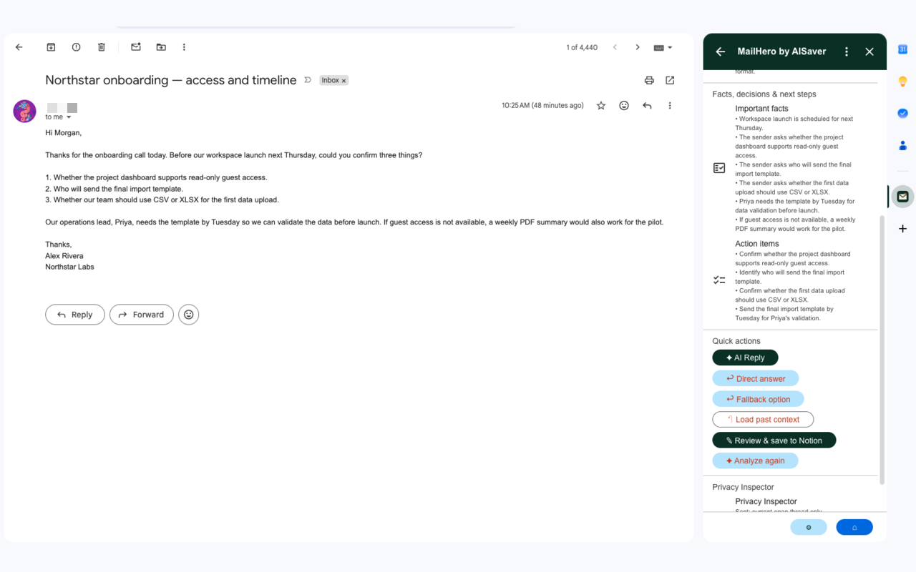Choose the Fallback option quick action
Image resolution: width=916 pixels, height=572 pixels.
pos(758,399)
